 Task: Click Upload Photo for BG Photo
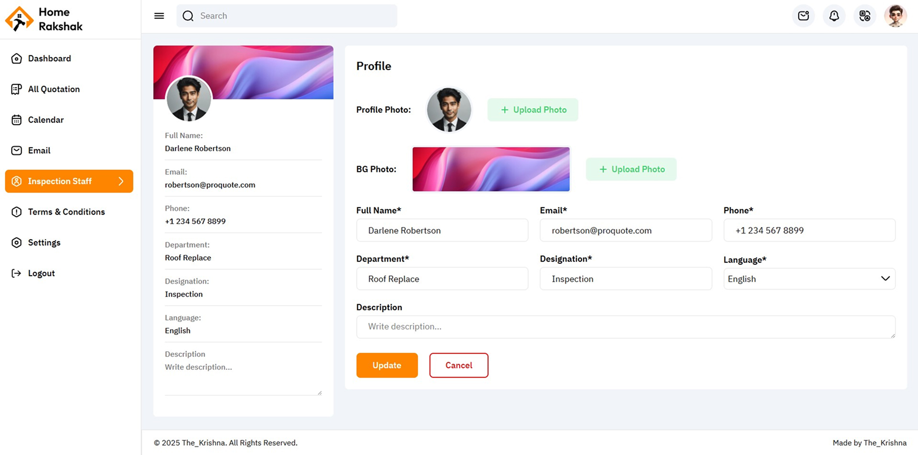(x=631, y=169)
